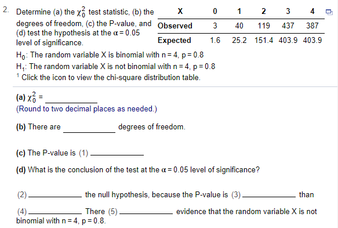The height and width of the screenshot is (228, 338).
Task: Select the Expected value 151.4 in table
Action: click(264, 41)
